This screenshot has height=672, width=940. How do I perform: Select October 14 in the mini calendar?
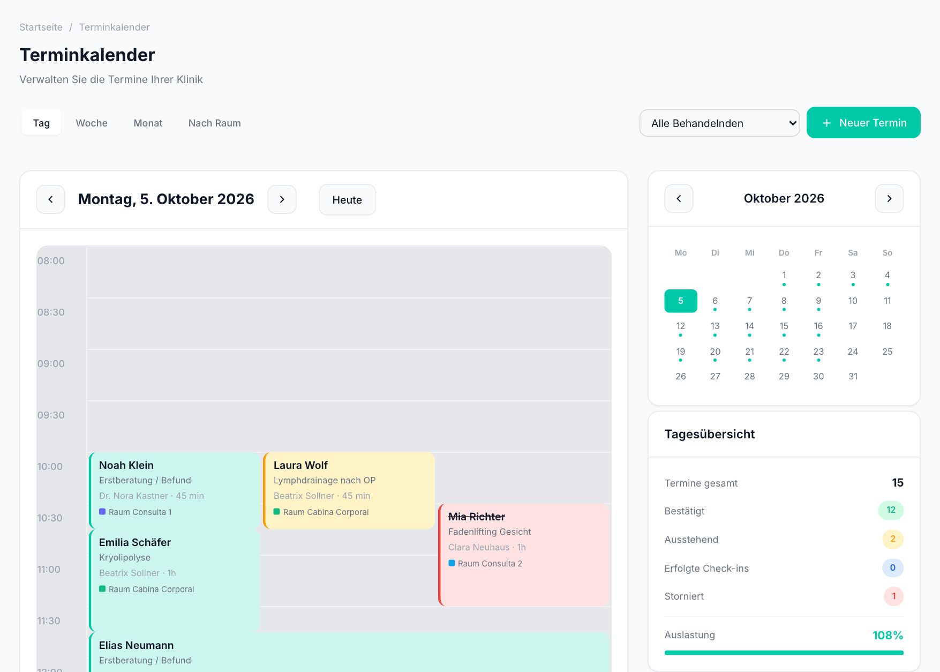point(749,326)
